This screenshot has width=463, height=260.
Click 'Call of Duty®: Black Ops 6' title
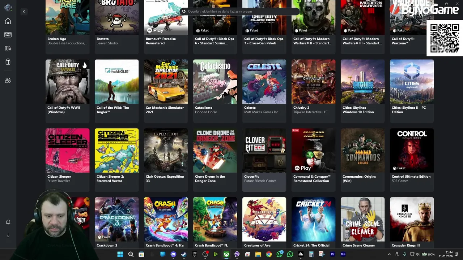tap(214, 41)
